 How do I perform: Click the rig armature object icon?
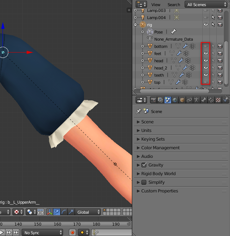[x=142, y=24]
